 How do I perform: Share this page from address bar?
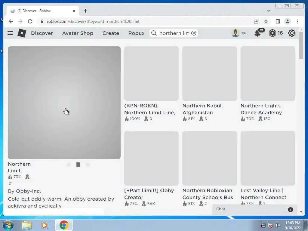coord(256,21)
